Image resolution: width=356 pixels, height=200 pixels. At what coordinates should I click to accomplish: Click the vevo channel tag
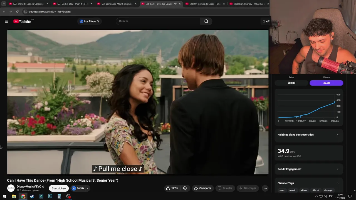[282, 190]
